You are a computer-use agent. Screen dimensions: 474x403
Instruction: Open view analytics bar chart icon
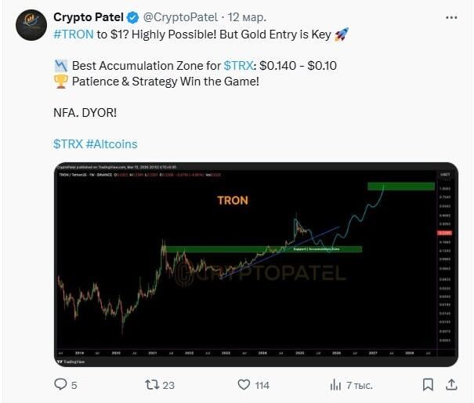pyautogui.click(x=335, y=384)
